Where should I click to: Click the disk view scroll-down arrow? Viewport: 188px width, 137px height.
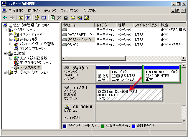[x=184, y=121]
